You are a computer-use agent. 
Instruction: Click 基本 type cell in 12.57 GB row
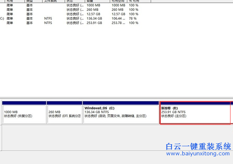tap(29, 14)
